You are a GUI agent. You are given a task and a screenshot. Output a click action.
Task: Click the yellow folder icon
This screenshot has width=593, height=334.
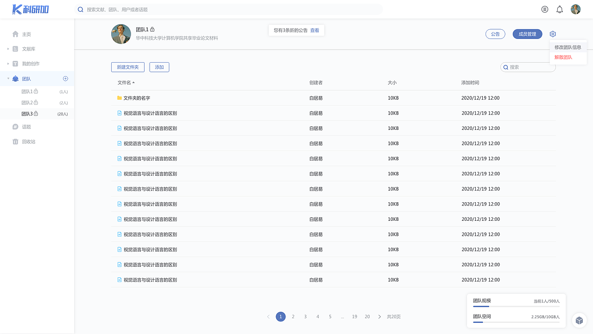point(120,98)
